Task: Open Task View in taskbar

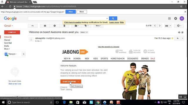Action: 57,102
